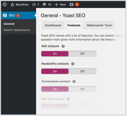
Task: Select General in the SEO submenu
Action: point(9,24)
